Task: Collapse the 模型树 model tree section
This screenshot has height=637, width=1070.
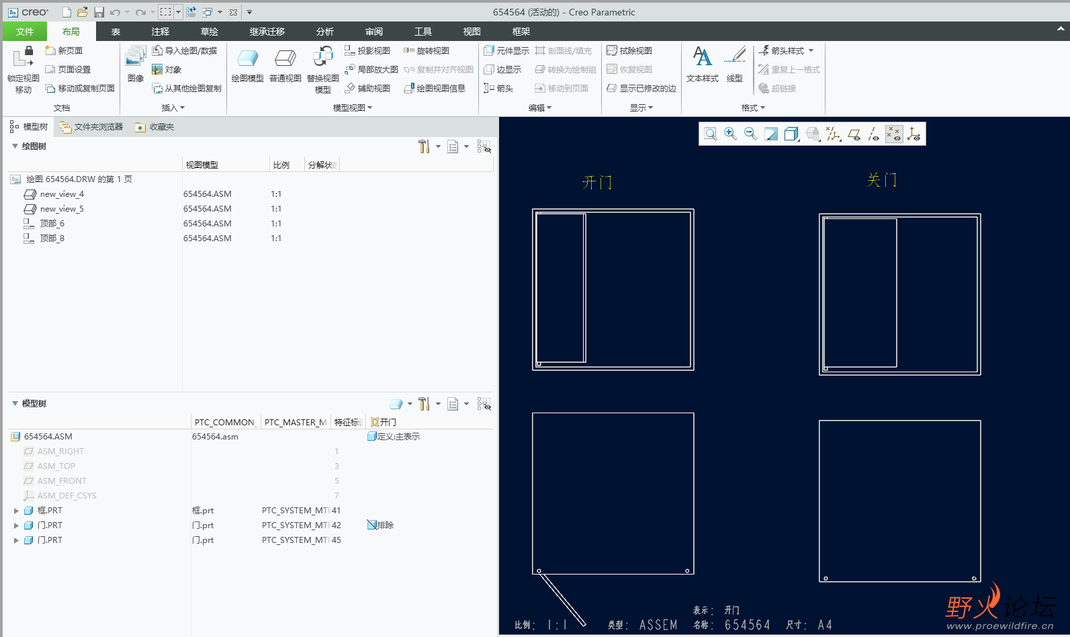Action: 15,403
